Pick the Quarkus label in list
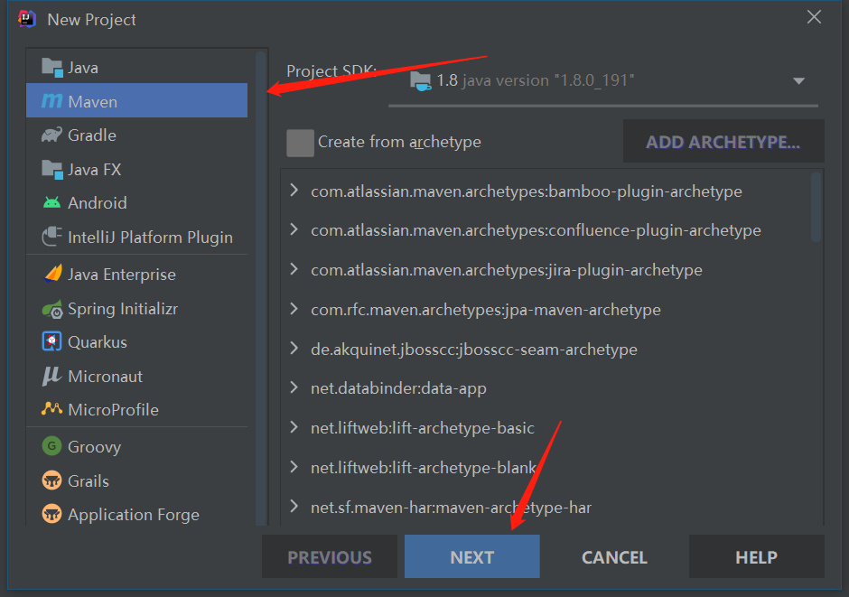849x597 pixels. coord(98,342)
